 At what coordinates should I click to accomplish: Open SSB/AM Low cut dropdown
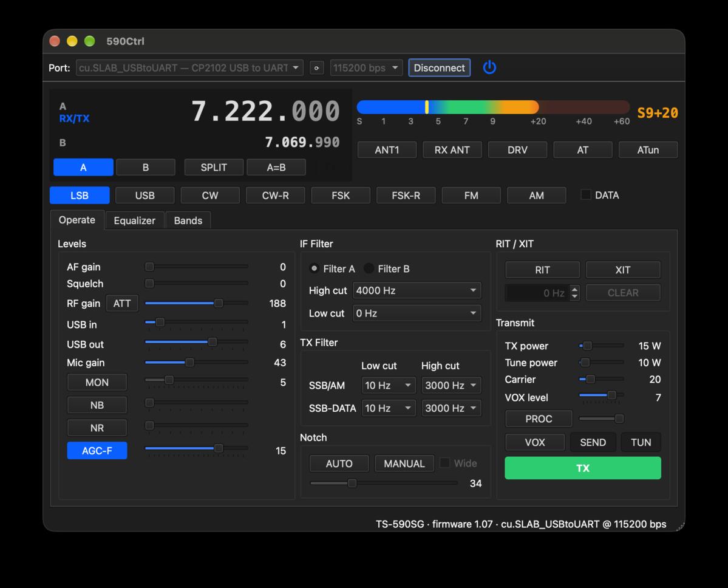pos(389,385)
